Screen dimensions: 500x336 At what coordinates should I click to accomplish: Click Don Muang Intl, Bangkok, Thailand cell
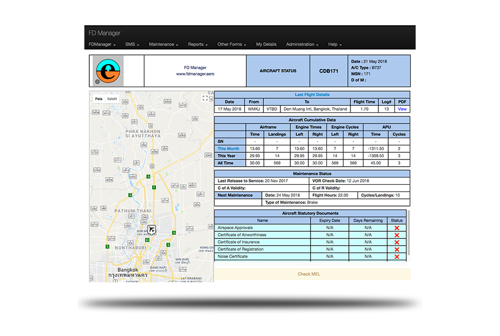coord(315,109)
